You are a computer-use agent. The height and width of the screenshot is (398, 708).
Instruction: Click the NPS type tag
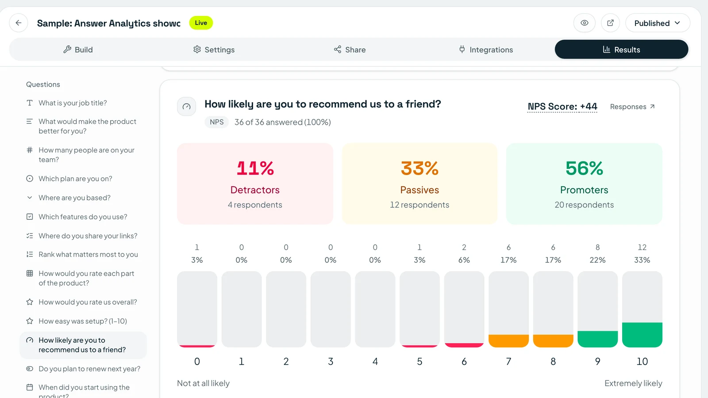tap(217, 122)
